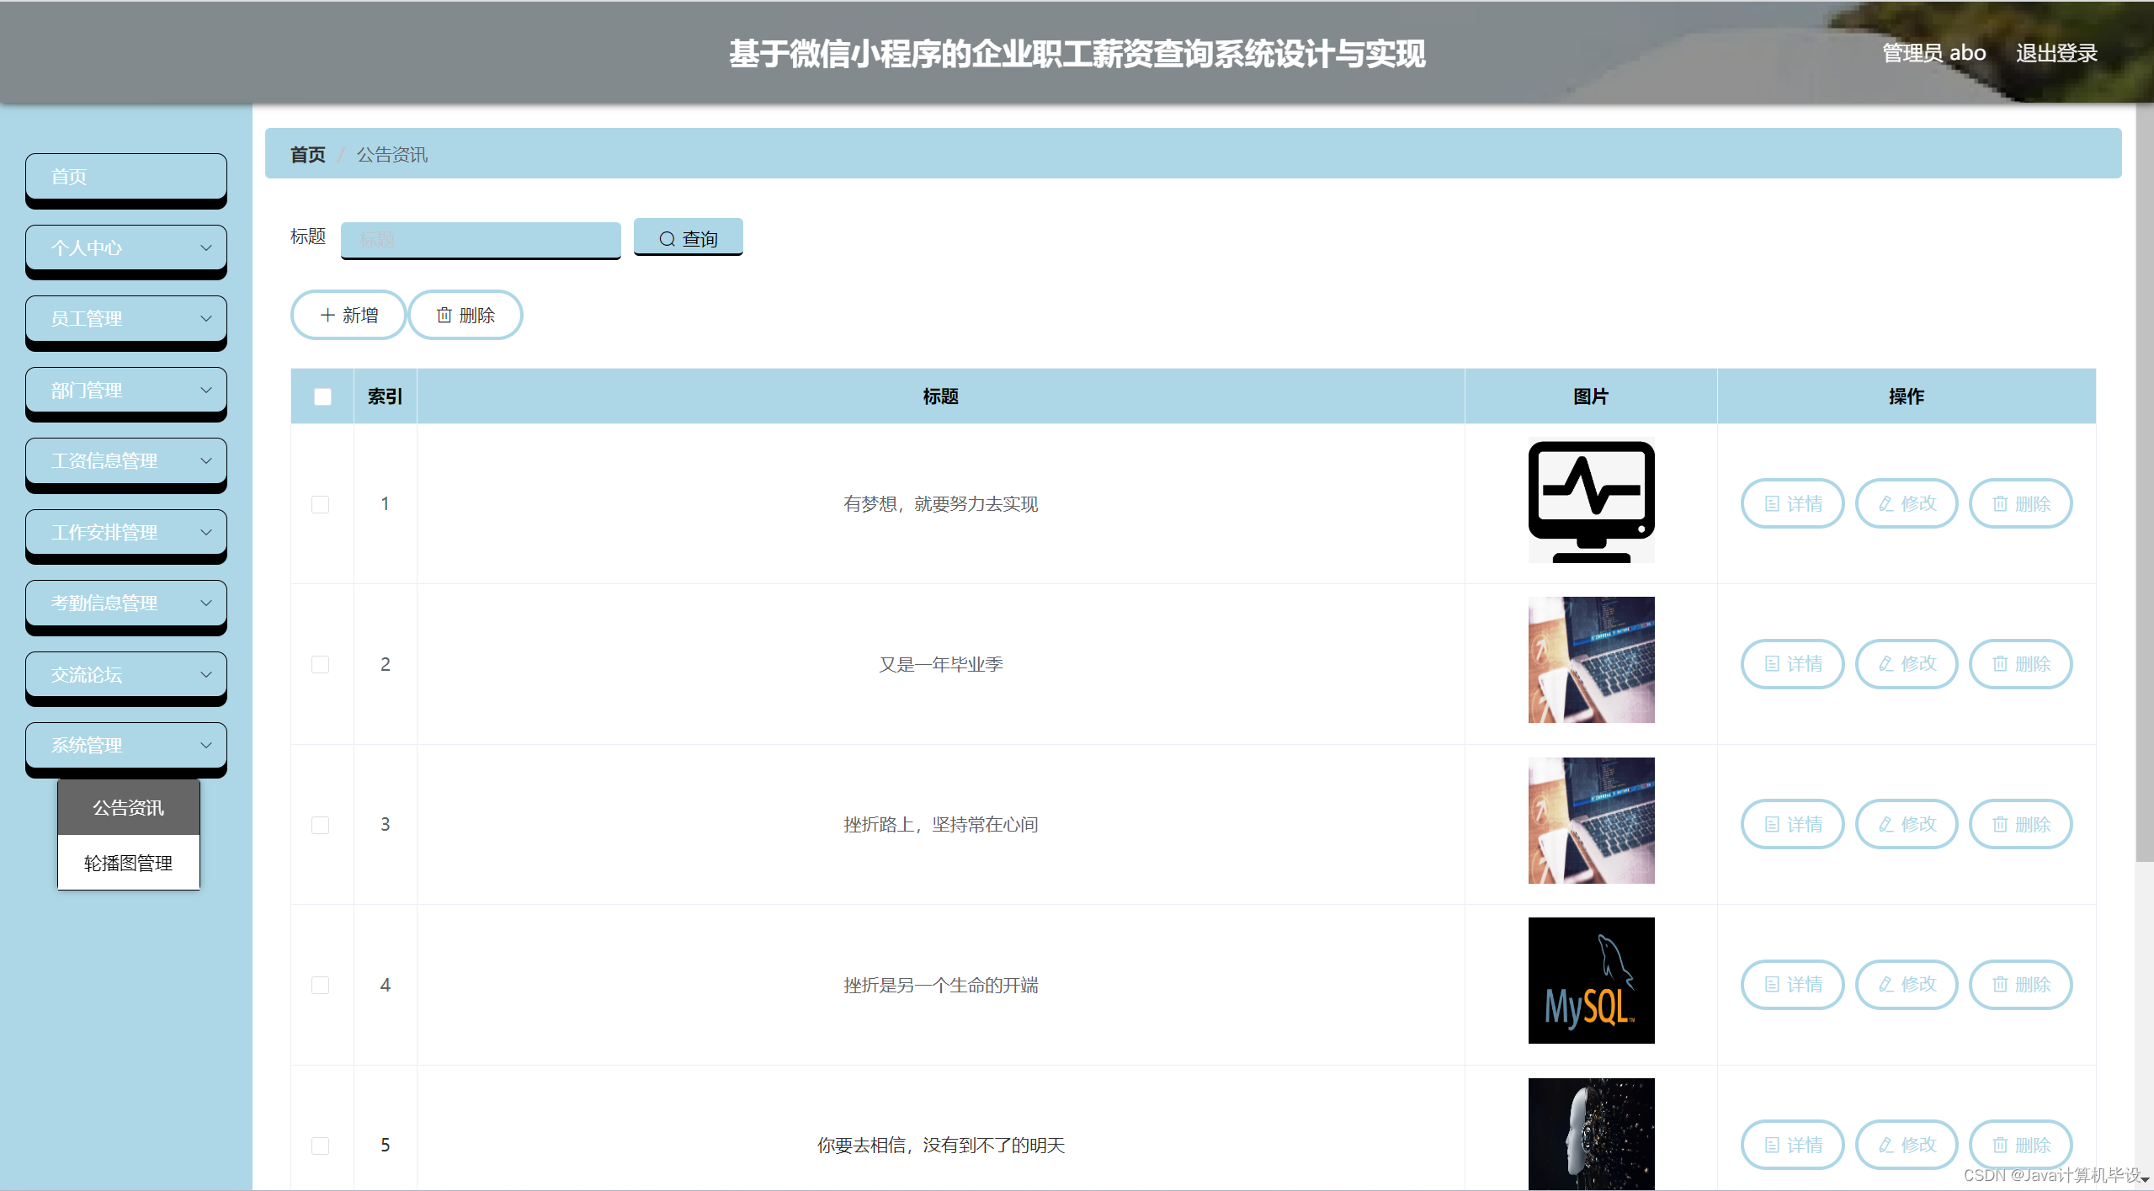The width and height of the screenshot is (2154, 1191).
Task: Click the trash 删除 batch delete button
Action: [465, 315]
